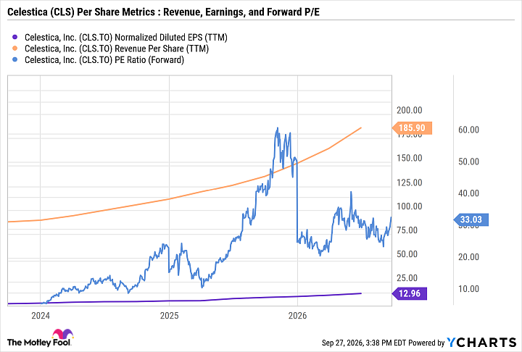
Task: Click the end of the purple EPS line
Action: (x=361, y=293)
